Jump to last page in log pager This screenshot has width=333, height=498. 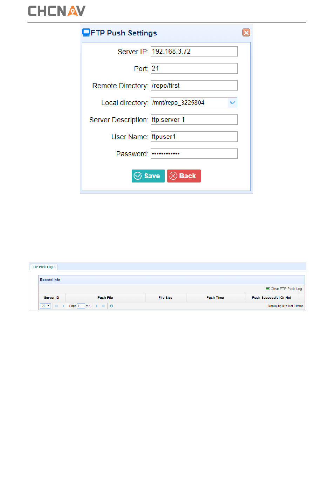pyautogui.click(x=103, y=306)
